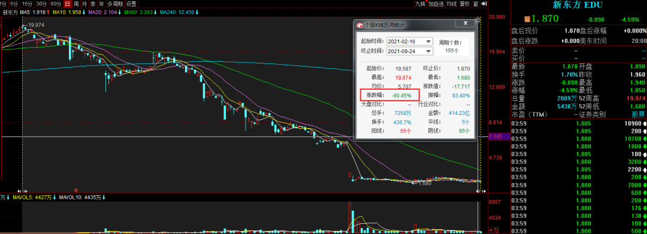Image resolution: width=647 pixels, height=234 pixels.
Task: Click the logo icon in the 个股K线区间统计 title bar
Action: [359, 25]
